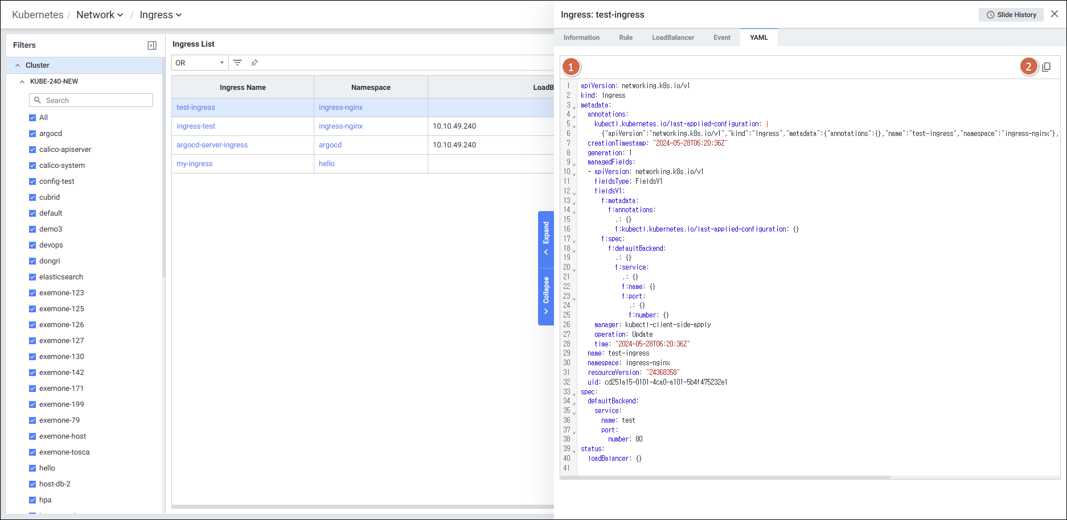Fold the spec section at line 33
The image size is (1067, 520).
click(574, 394)
